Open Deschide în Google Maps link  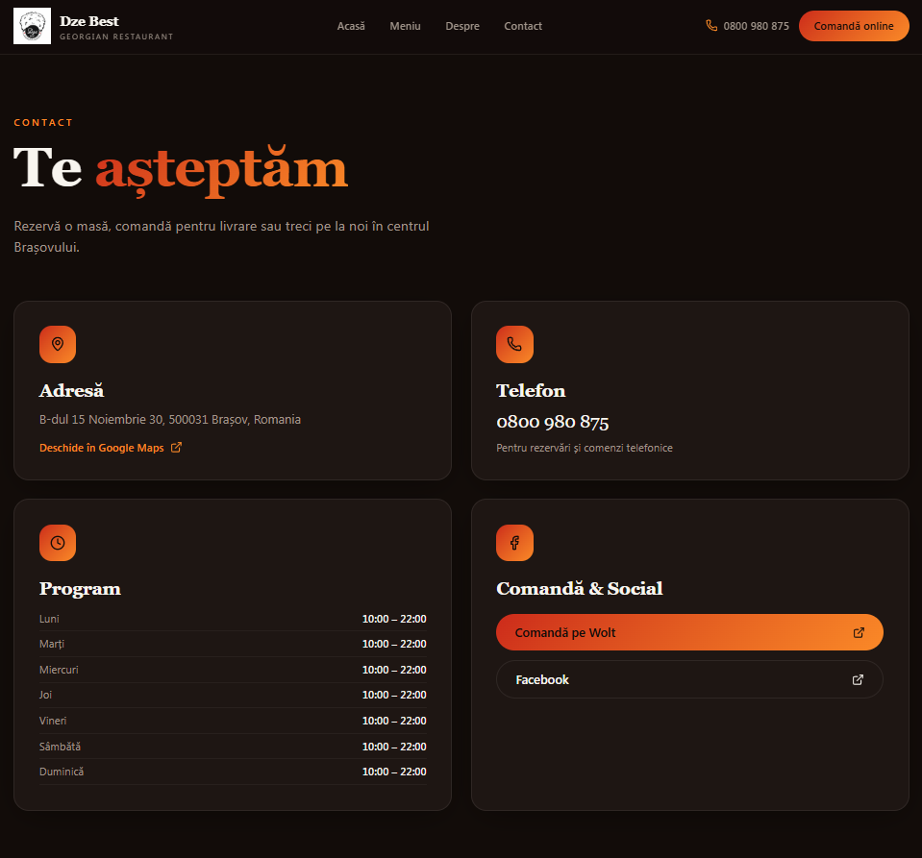[101, 447]
